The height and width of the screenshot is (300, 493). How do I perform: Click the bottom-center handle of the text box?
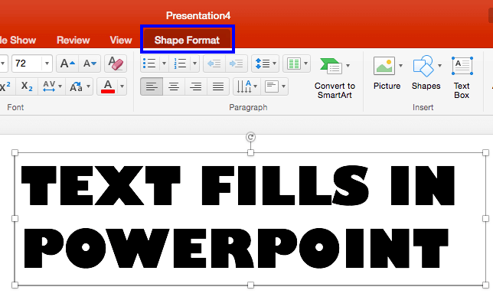tap(250, 285)
